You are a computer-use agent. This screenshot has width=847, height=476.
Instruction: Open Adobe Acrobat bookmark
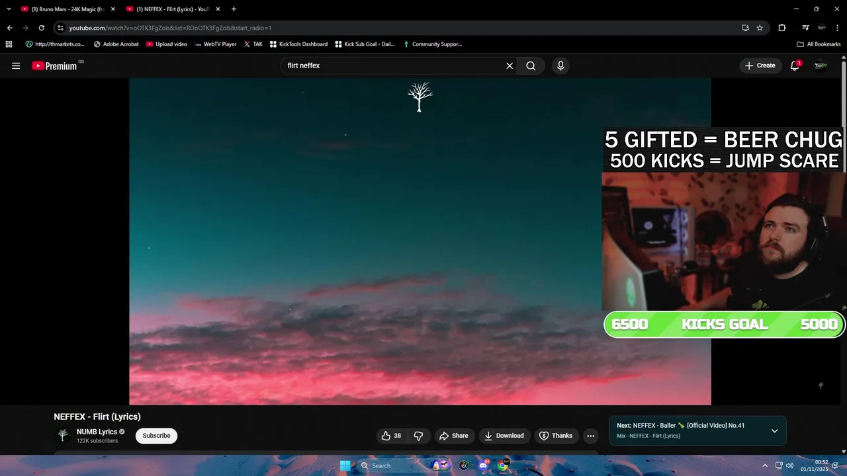tap(116, 44)
